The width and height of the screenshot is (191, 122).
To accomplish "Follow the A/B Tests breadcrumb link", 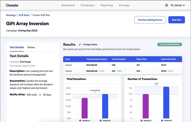I will coord(24,15).
